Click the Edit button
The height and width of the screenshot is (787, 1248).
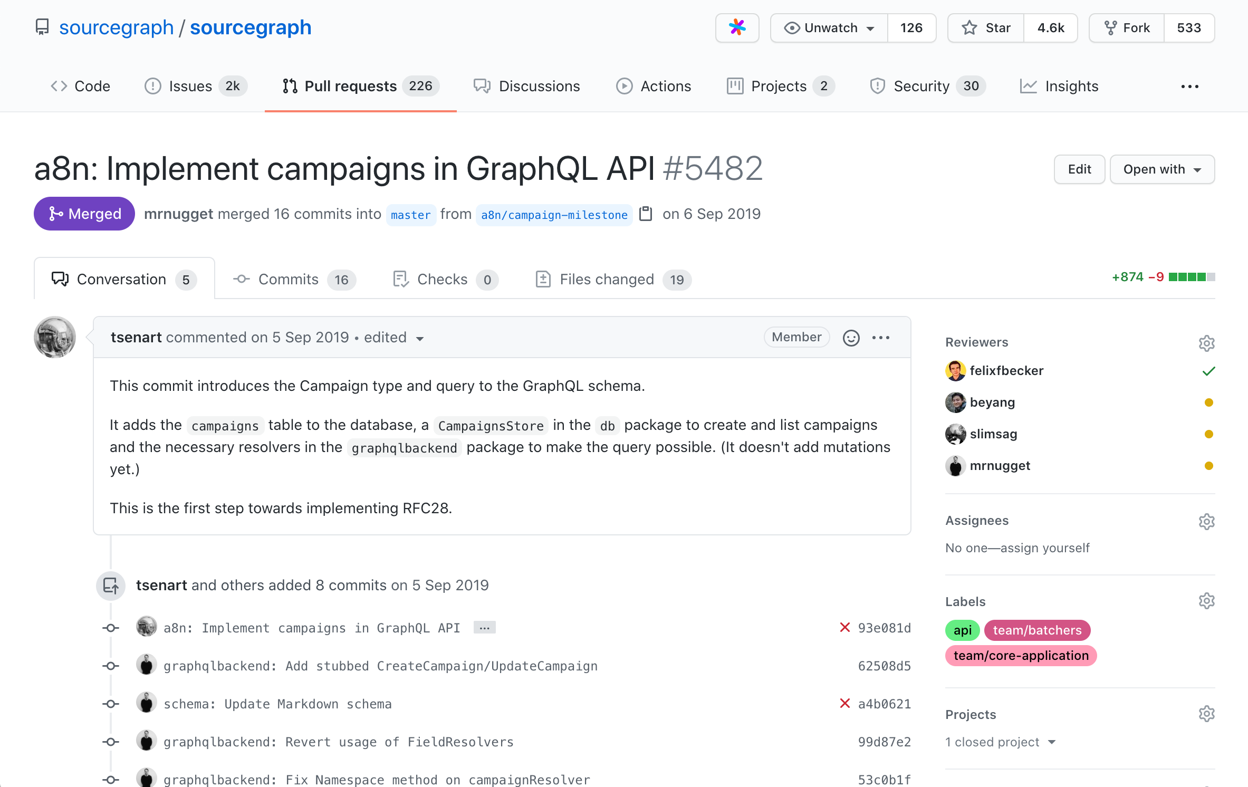pos(1079,169)
